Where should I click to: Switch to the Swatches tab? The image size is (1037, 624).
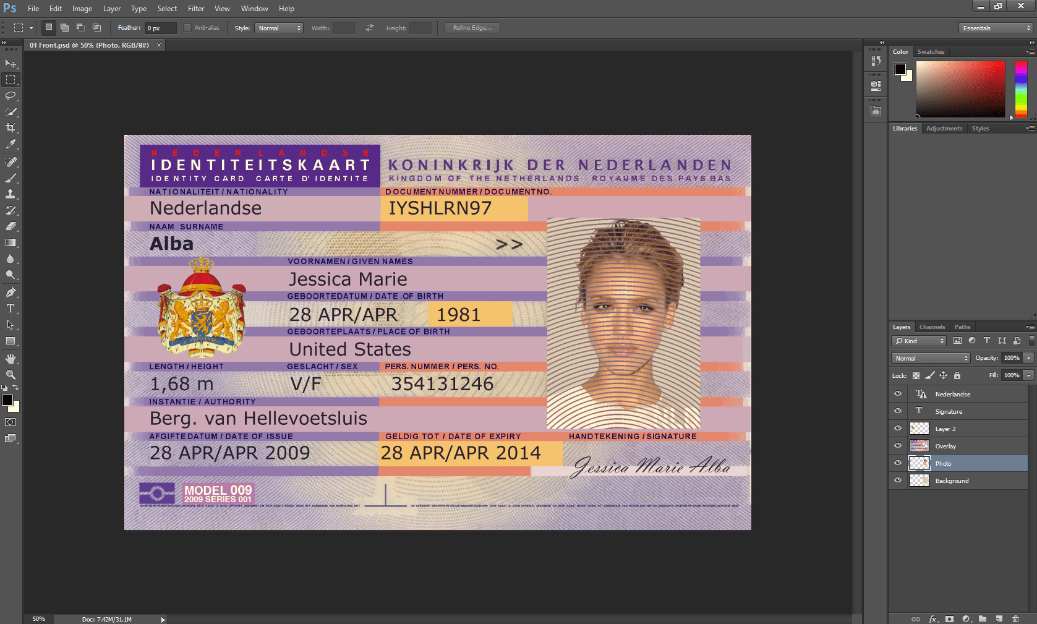pos(931,52)
